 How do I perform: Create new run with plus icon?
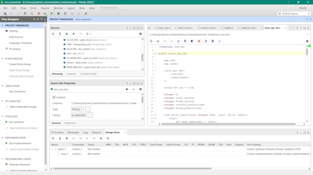[101, 138]
